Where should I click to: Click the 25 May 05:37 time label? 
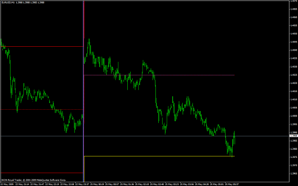tap(232, 184)
